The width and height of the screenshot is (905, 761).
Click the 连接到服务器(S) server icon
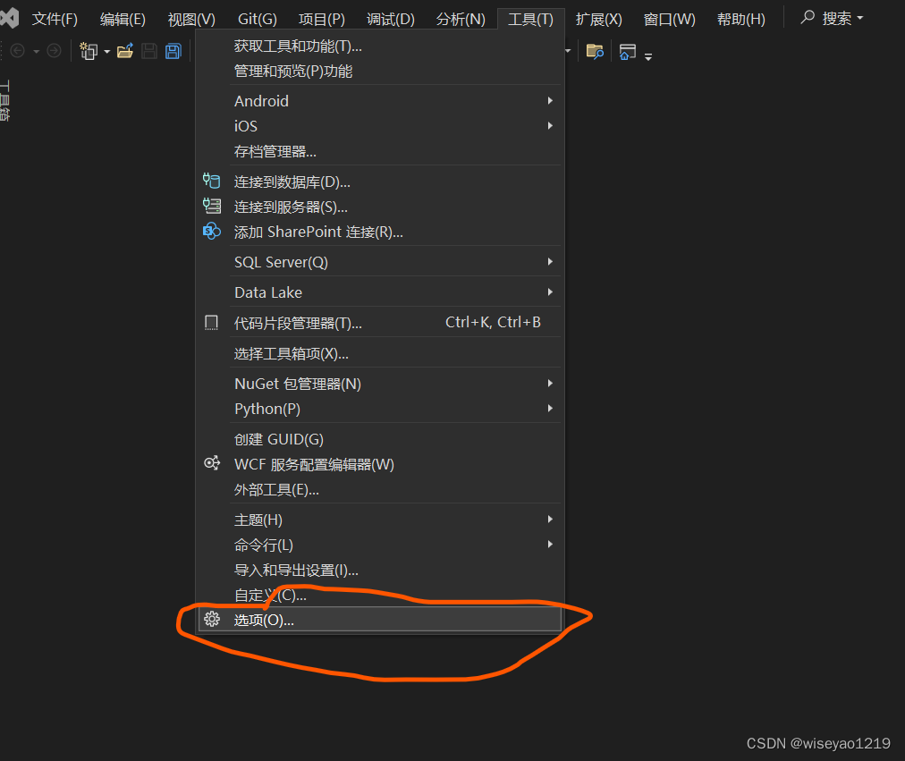click(211, 206)
